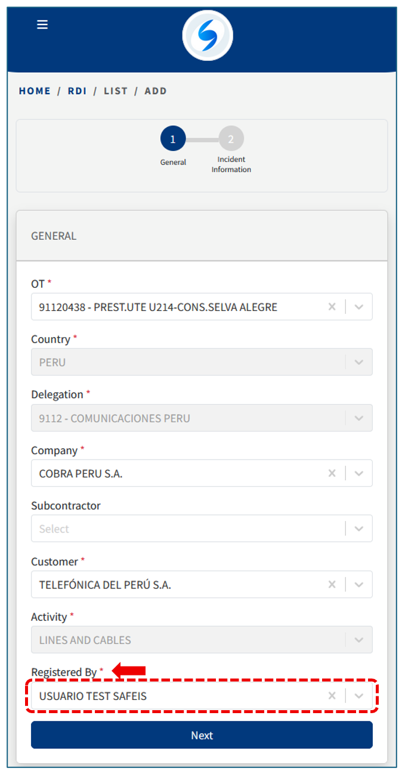Expand the Registered By dropdown arrow
The width and height of the screenshot is (402, 774).
(359, 696)
